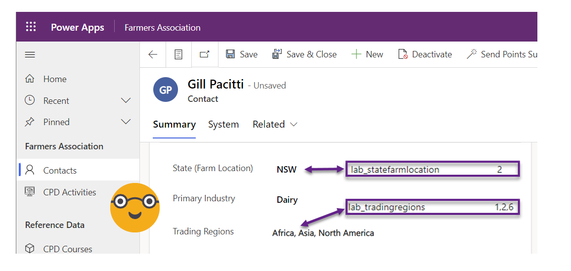This screenshot has height=271, width=571.
Task: Save the contact record
Action: (x=242, y=54)
